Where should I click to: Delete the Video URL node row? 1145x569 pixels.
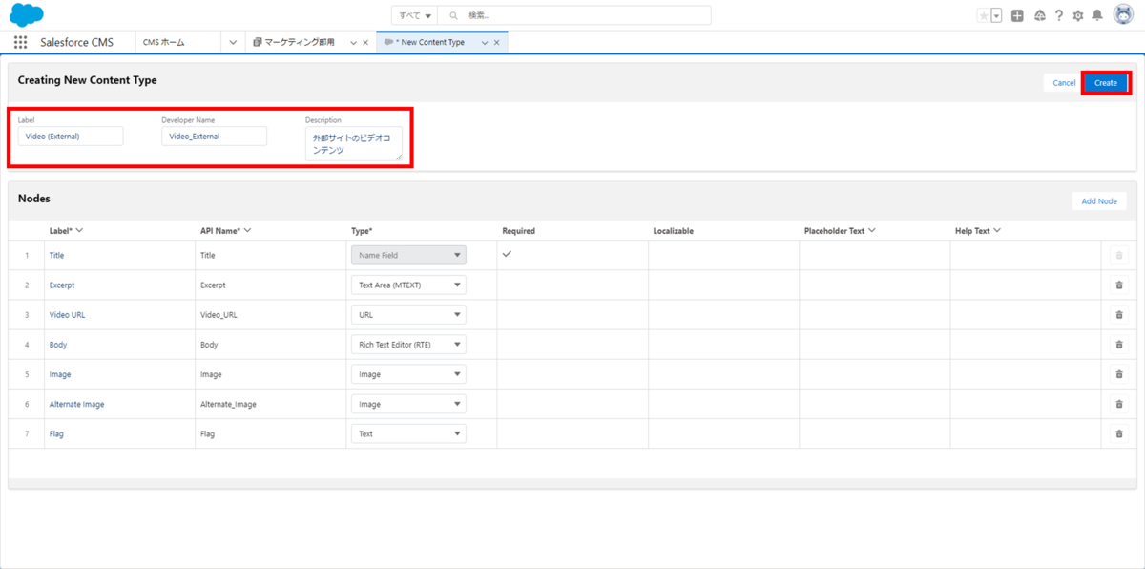pos(1119,315)
